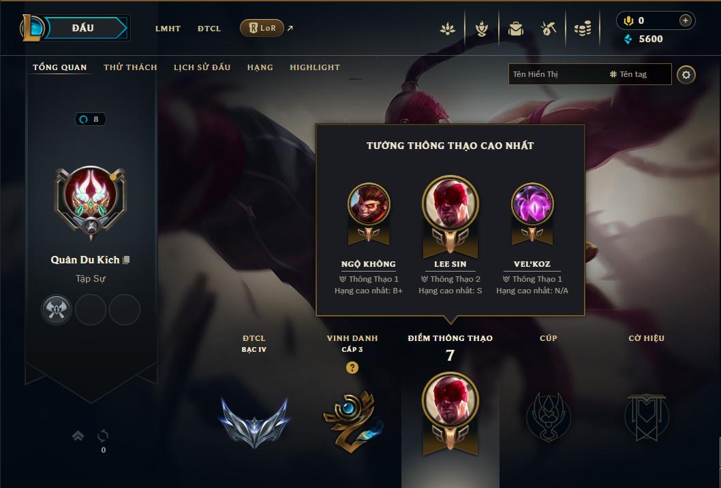
Task: Go to ĐTCL mode link
Action: tap(209, 29)
